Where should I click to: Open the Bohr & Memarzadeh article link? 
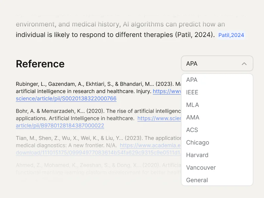(59, 125)
